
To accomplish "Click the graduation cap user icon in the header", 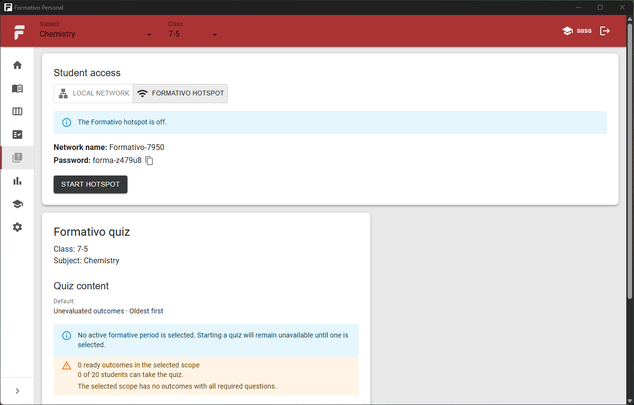I will click(x=567, y=31).
